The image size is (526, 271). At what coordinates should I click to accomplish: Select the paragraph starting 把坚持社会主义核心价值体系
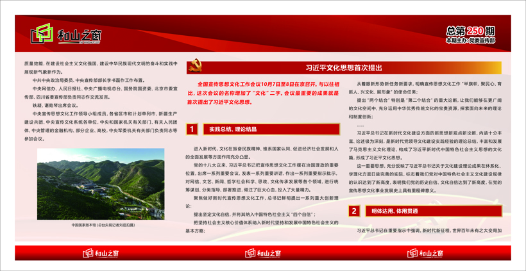(x=262, y=226)
